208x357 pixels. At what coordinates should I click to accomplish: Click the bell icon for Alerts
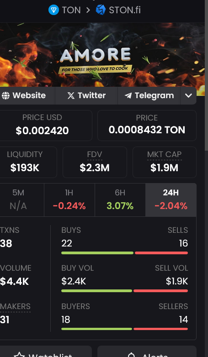click(131, 355)
